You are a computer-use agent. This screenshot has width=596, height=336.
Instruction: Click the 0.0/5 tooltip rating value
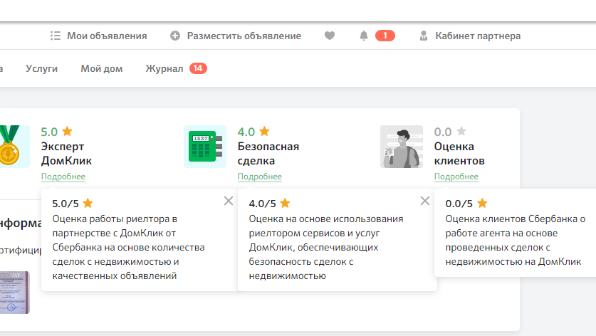459,204
